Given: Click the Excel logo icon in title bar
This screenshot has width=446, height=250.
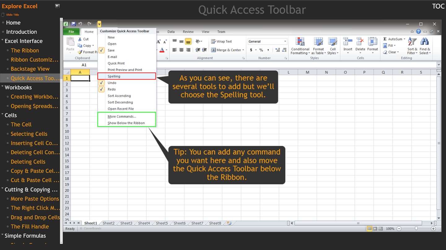Looking at the screenshot, I should (x=66, y=24).
